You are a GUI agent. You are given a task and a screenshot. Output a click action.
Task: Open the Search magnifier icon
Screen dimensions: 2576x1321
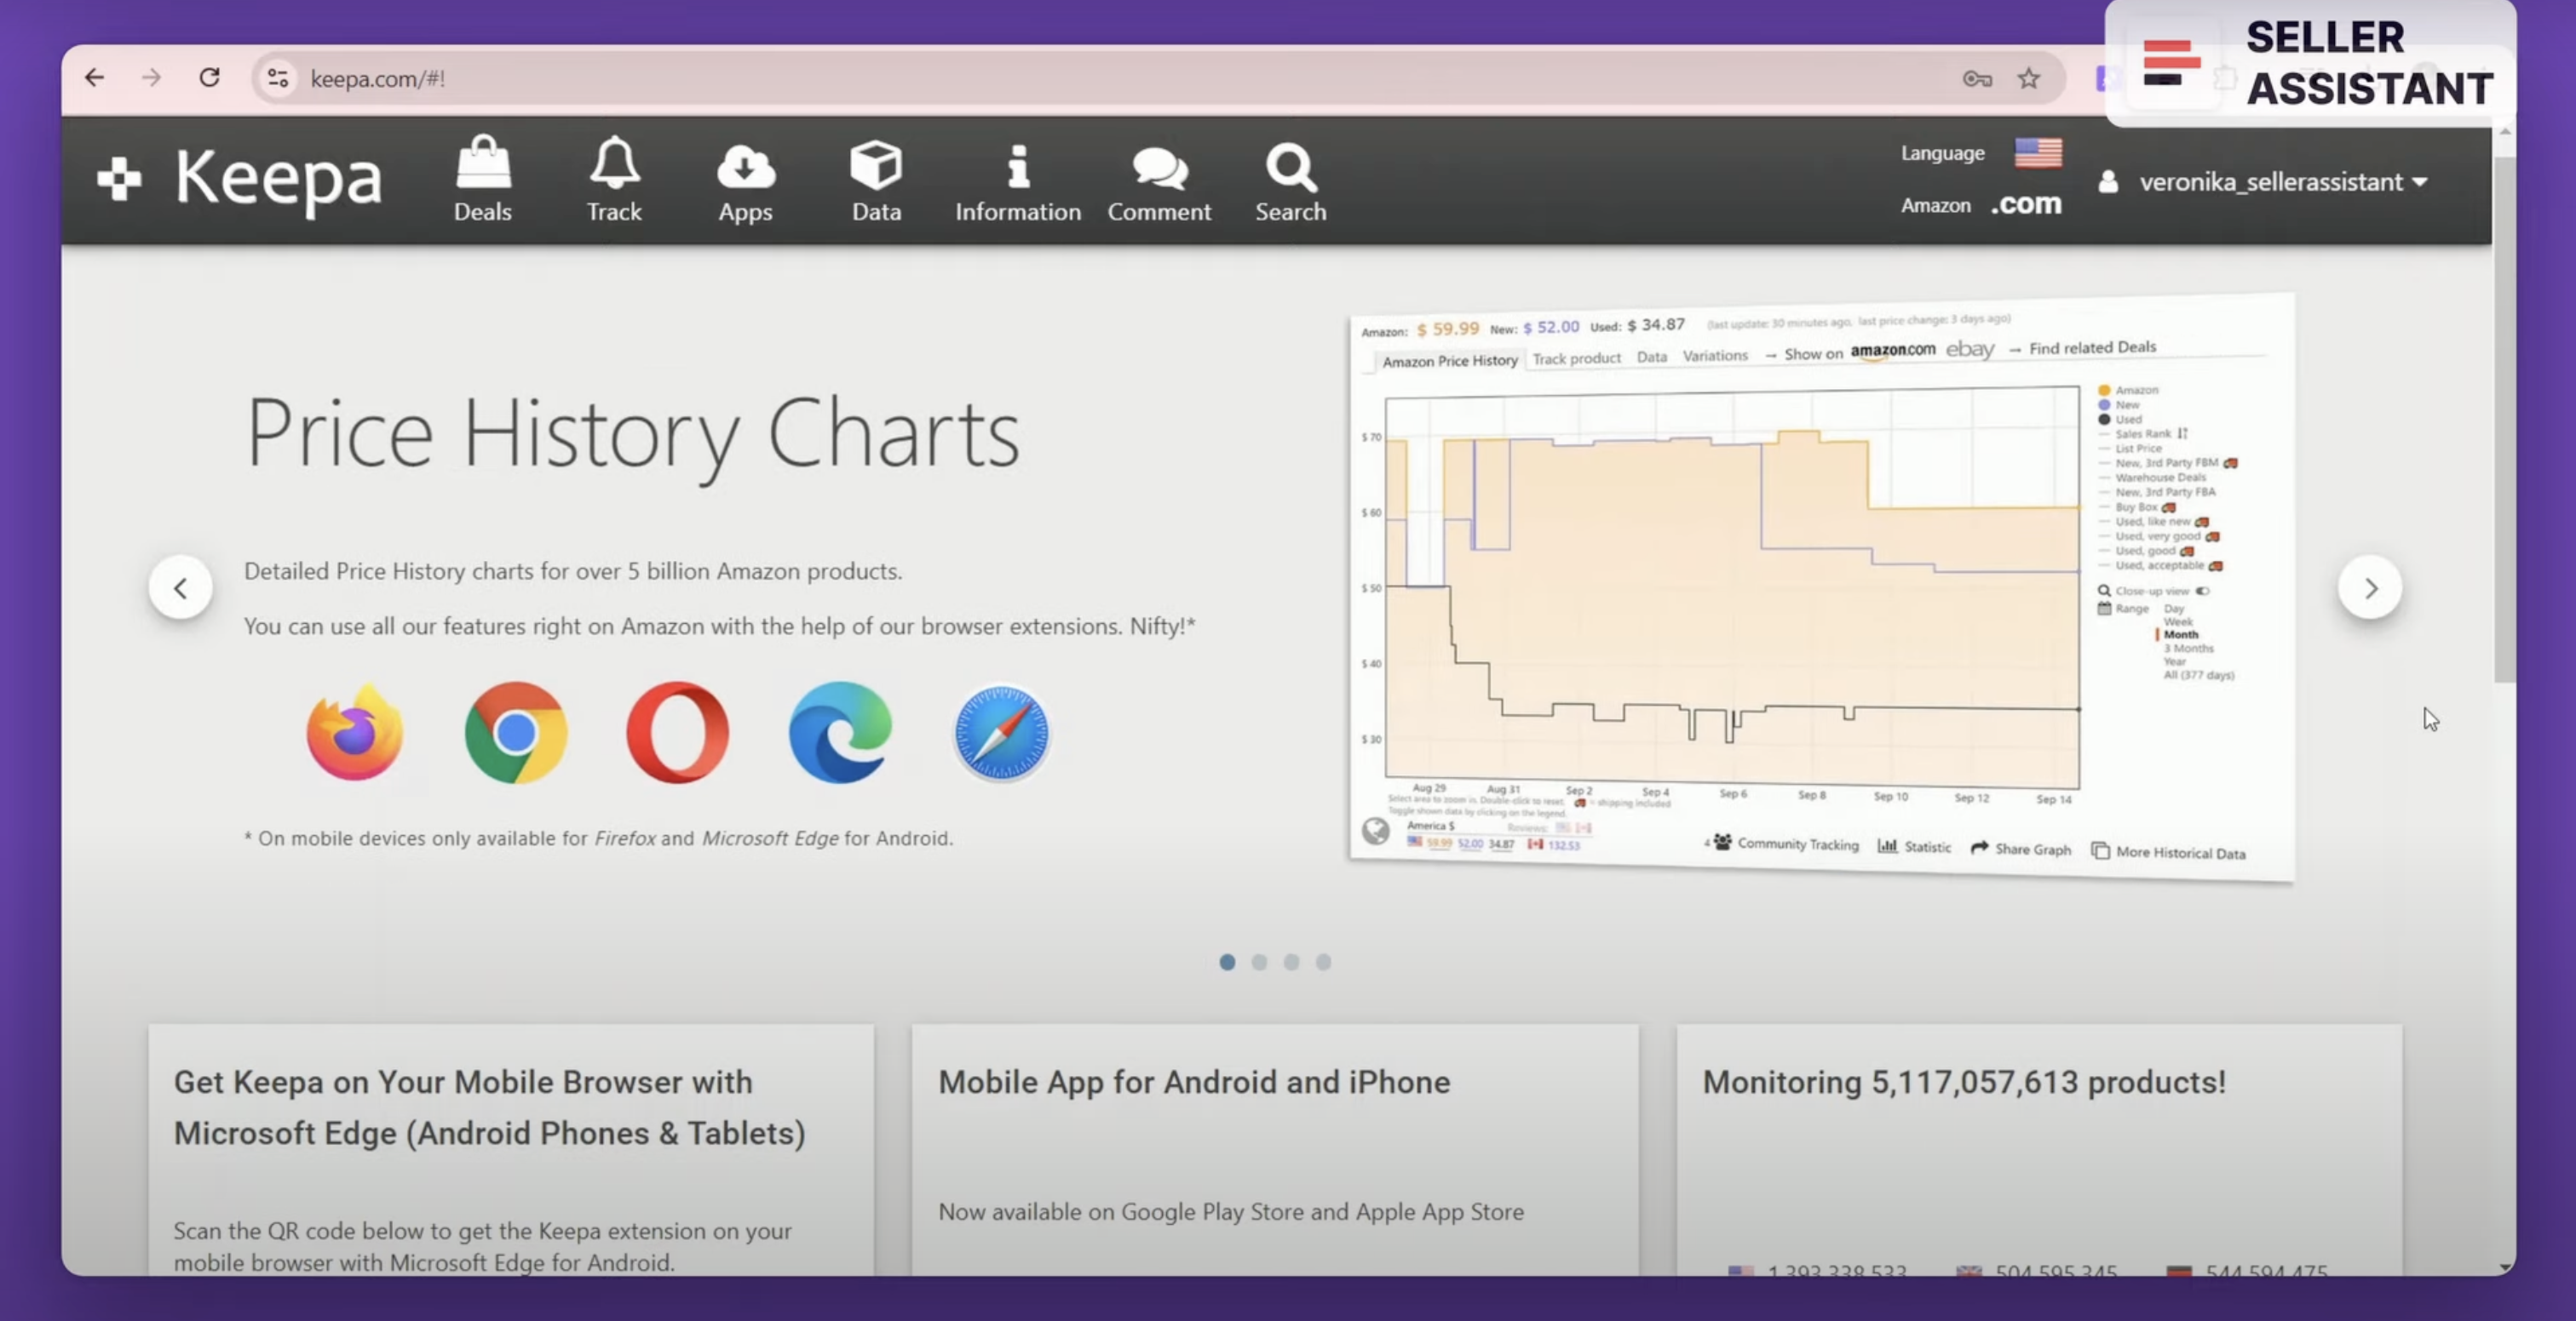coord(1290,168)
